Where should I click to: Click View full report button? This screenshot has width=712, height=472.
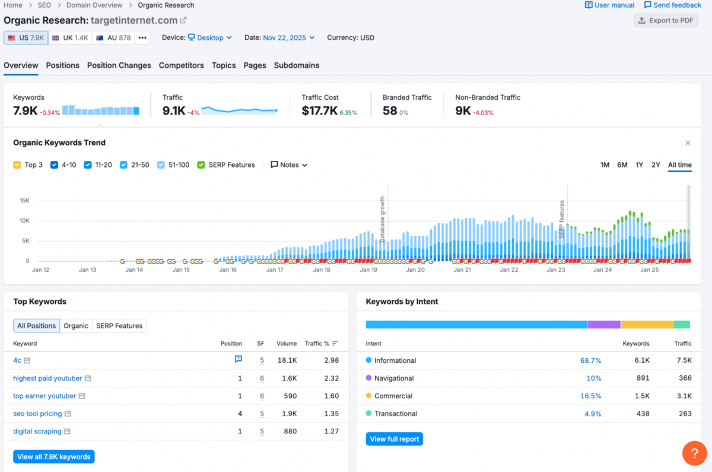(x=395, y=439)
